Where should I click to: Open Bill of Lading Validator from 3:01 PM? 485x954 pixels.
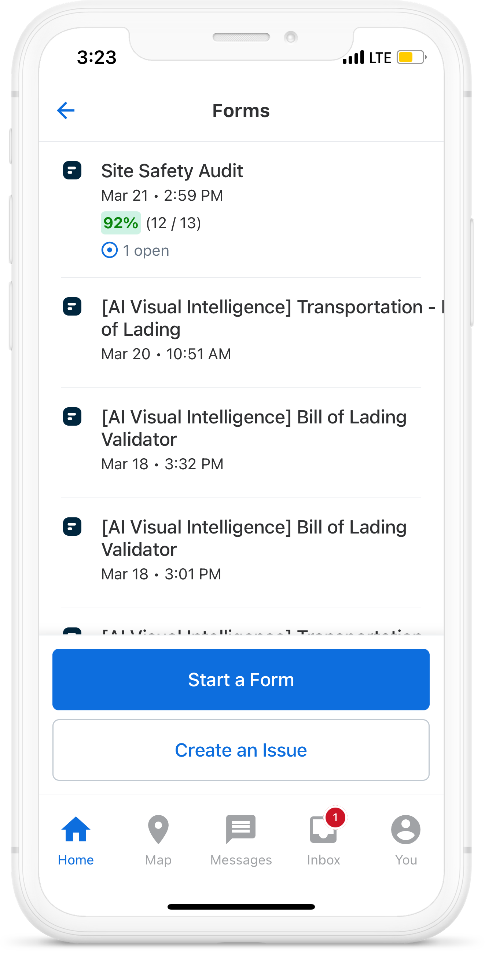[x=254, y=538]
